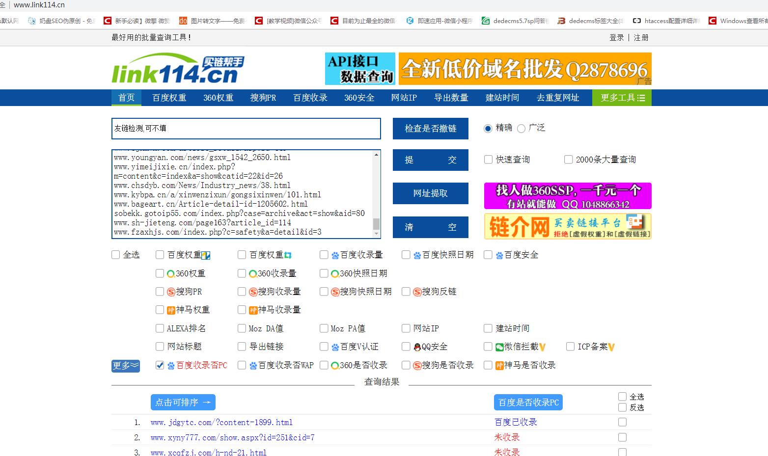
Task: Open the htaccess配置详细 bookmark
Action: click(x=666, y=21)
